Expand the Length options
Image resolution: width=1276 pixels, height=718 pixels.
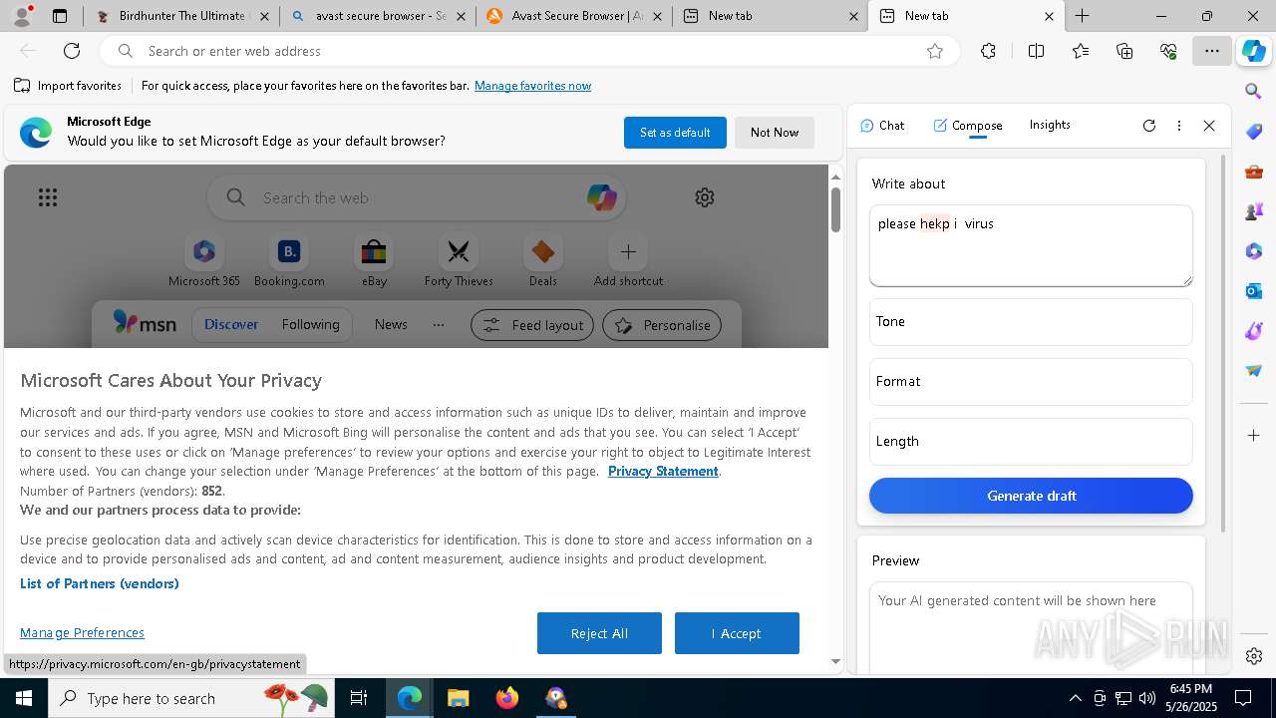coord(1031,441)
